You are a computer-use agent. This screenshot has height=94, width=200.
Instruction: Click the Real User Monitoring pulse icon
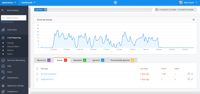click(3, 60)
